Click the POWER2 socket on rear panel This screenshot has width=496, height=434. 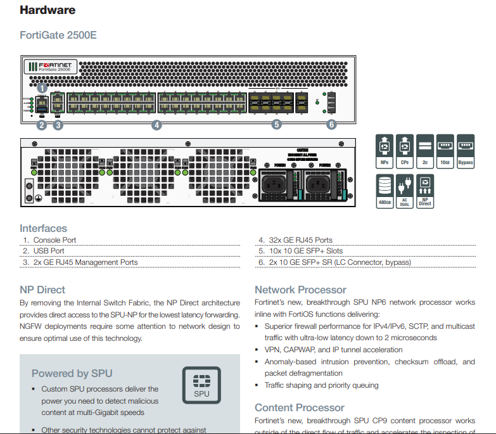click(318, 184)
